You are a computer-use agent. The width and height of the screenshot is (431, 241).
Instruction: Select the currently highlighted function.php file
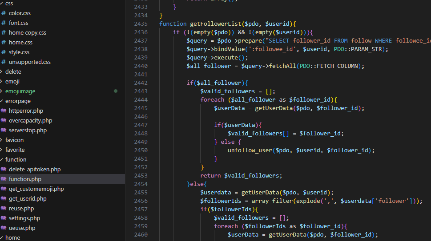tap(25, 179)
